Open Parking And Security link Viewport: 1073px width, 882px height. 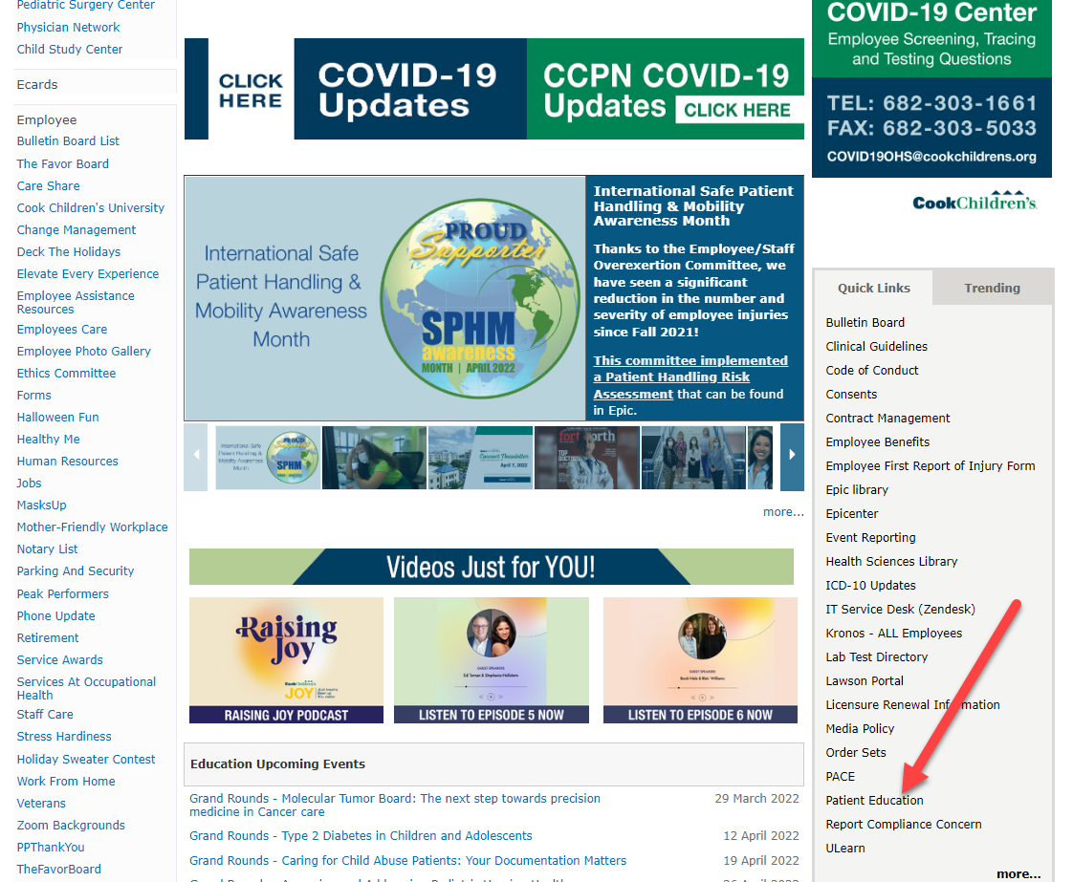(x=76, y=570)
